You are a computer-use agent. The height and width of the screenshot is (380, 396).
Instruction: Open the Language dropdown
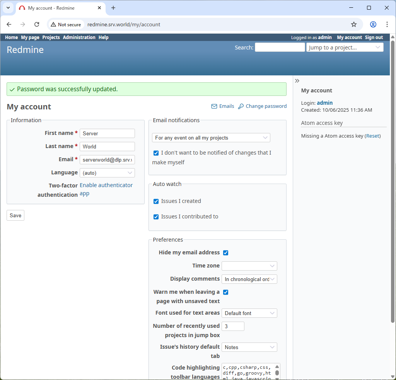click(x=107, y=173)
